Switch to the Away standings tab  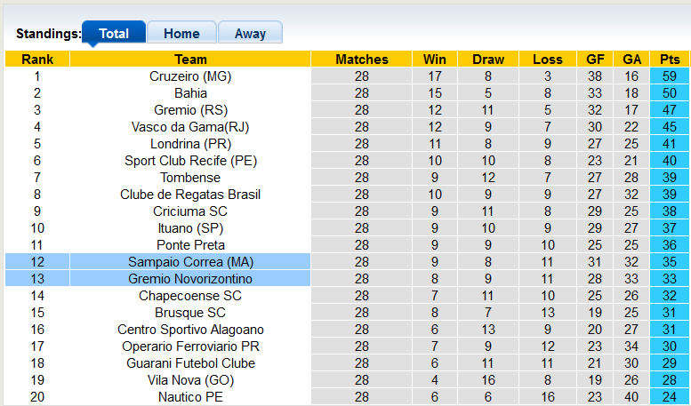250,33
